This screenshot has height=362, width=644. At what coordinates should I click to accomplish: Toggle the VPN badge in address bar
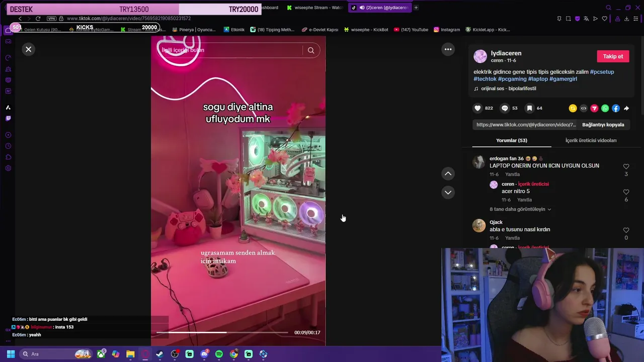coord(51,19)
